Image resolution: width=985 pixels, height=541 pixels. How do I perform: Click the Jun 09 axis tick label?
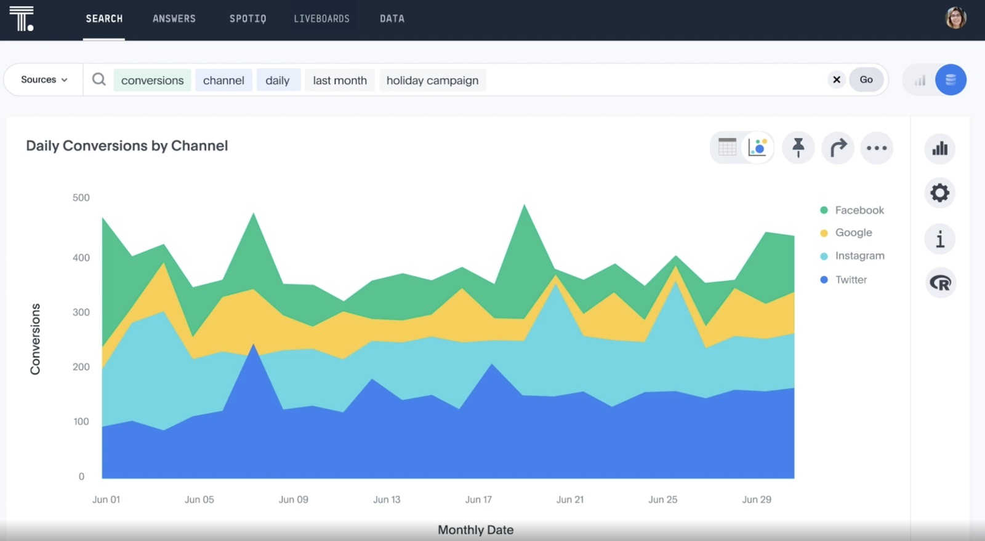[x=293, y=500]
